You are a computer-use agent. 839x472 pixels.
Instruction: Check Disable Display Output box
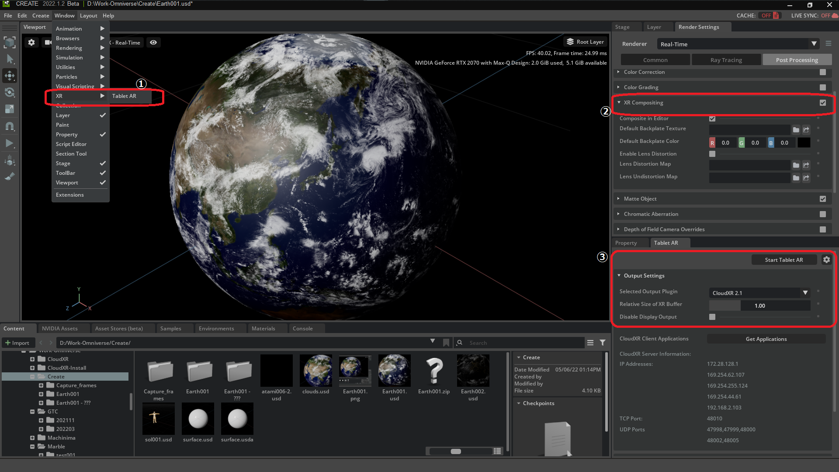point(712,317)
